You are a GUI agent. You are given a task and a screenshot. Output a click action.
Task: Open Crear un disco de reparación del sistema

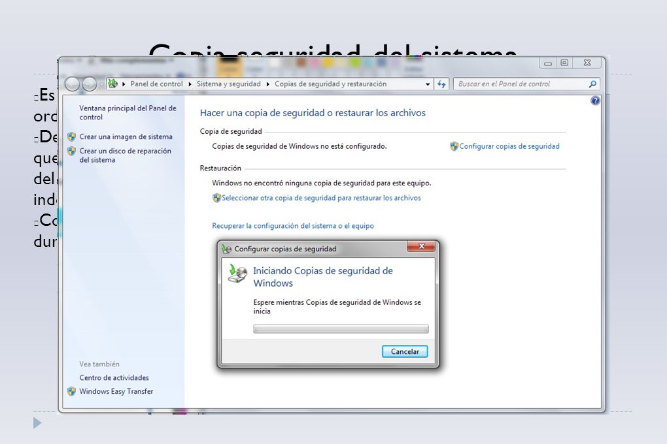tap(125, 155)
